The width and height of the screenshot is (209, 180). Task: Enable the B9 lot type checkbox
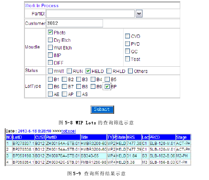pos(93,86)
